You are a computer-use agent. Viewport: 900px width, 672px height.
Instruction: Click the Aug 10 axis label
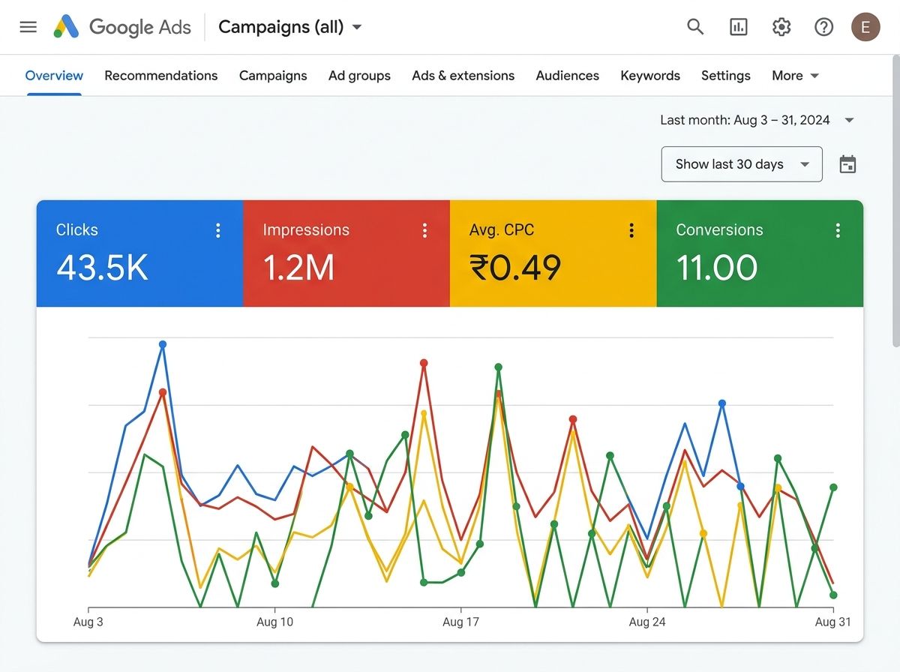(x=275, y=622)
